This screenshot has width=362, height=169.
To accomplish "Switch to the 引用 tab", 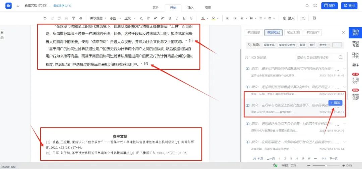I will [208, 8].
